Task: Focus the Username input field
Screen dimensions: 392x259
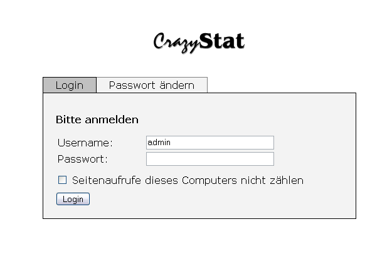Action: [x=210, y=143]
